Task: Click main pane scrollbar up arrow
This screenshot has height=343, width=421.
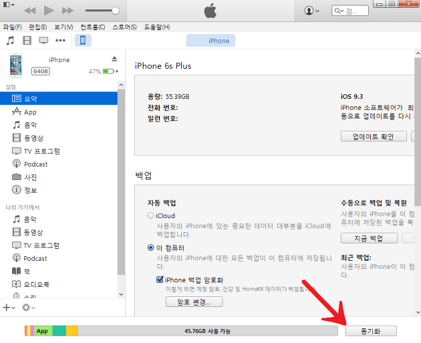Action: coord(418,53)
